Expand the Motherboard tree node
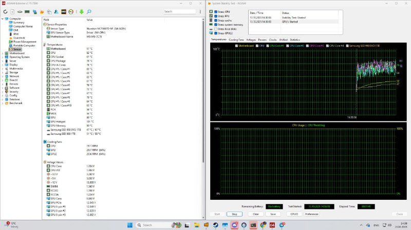Screen dimensions: 411x230 [x=3, y=53]
